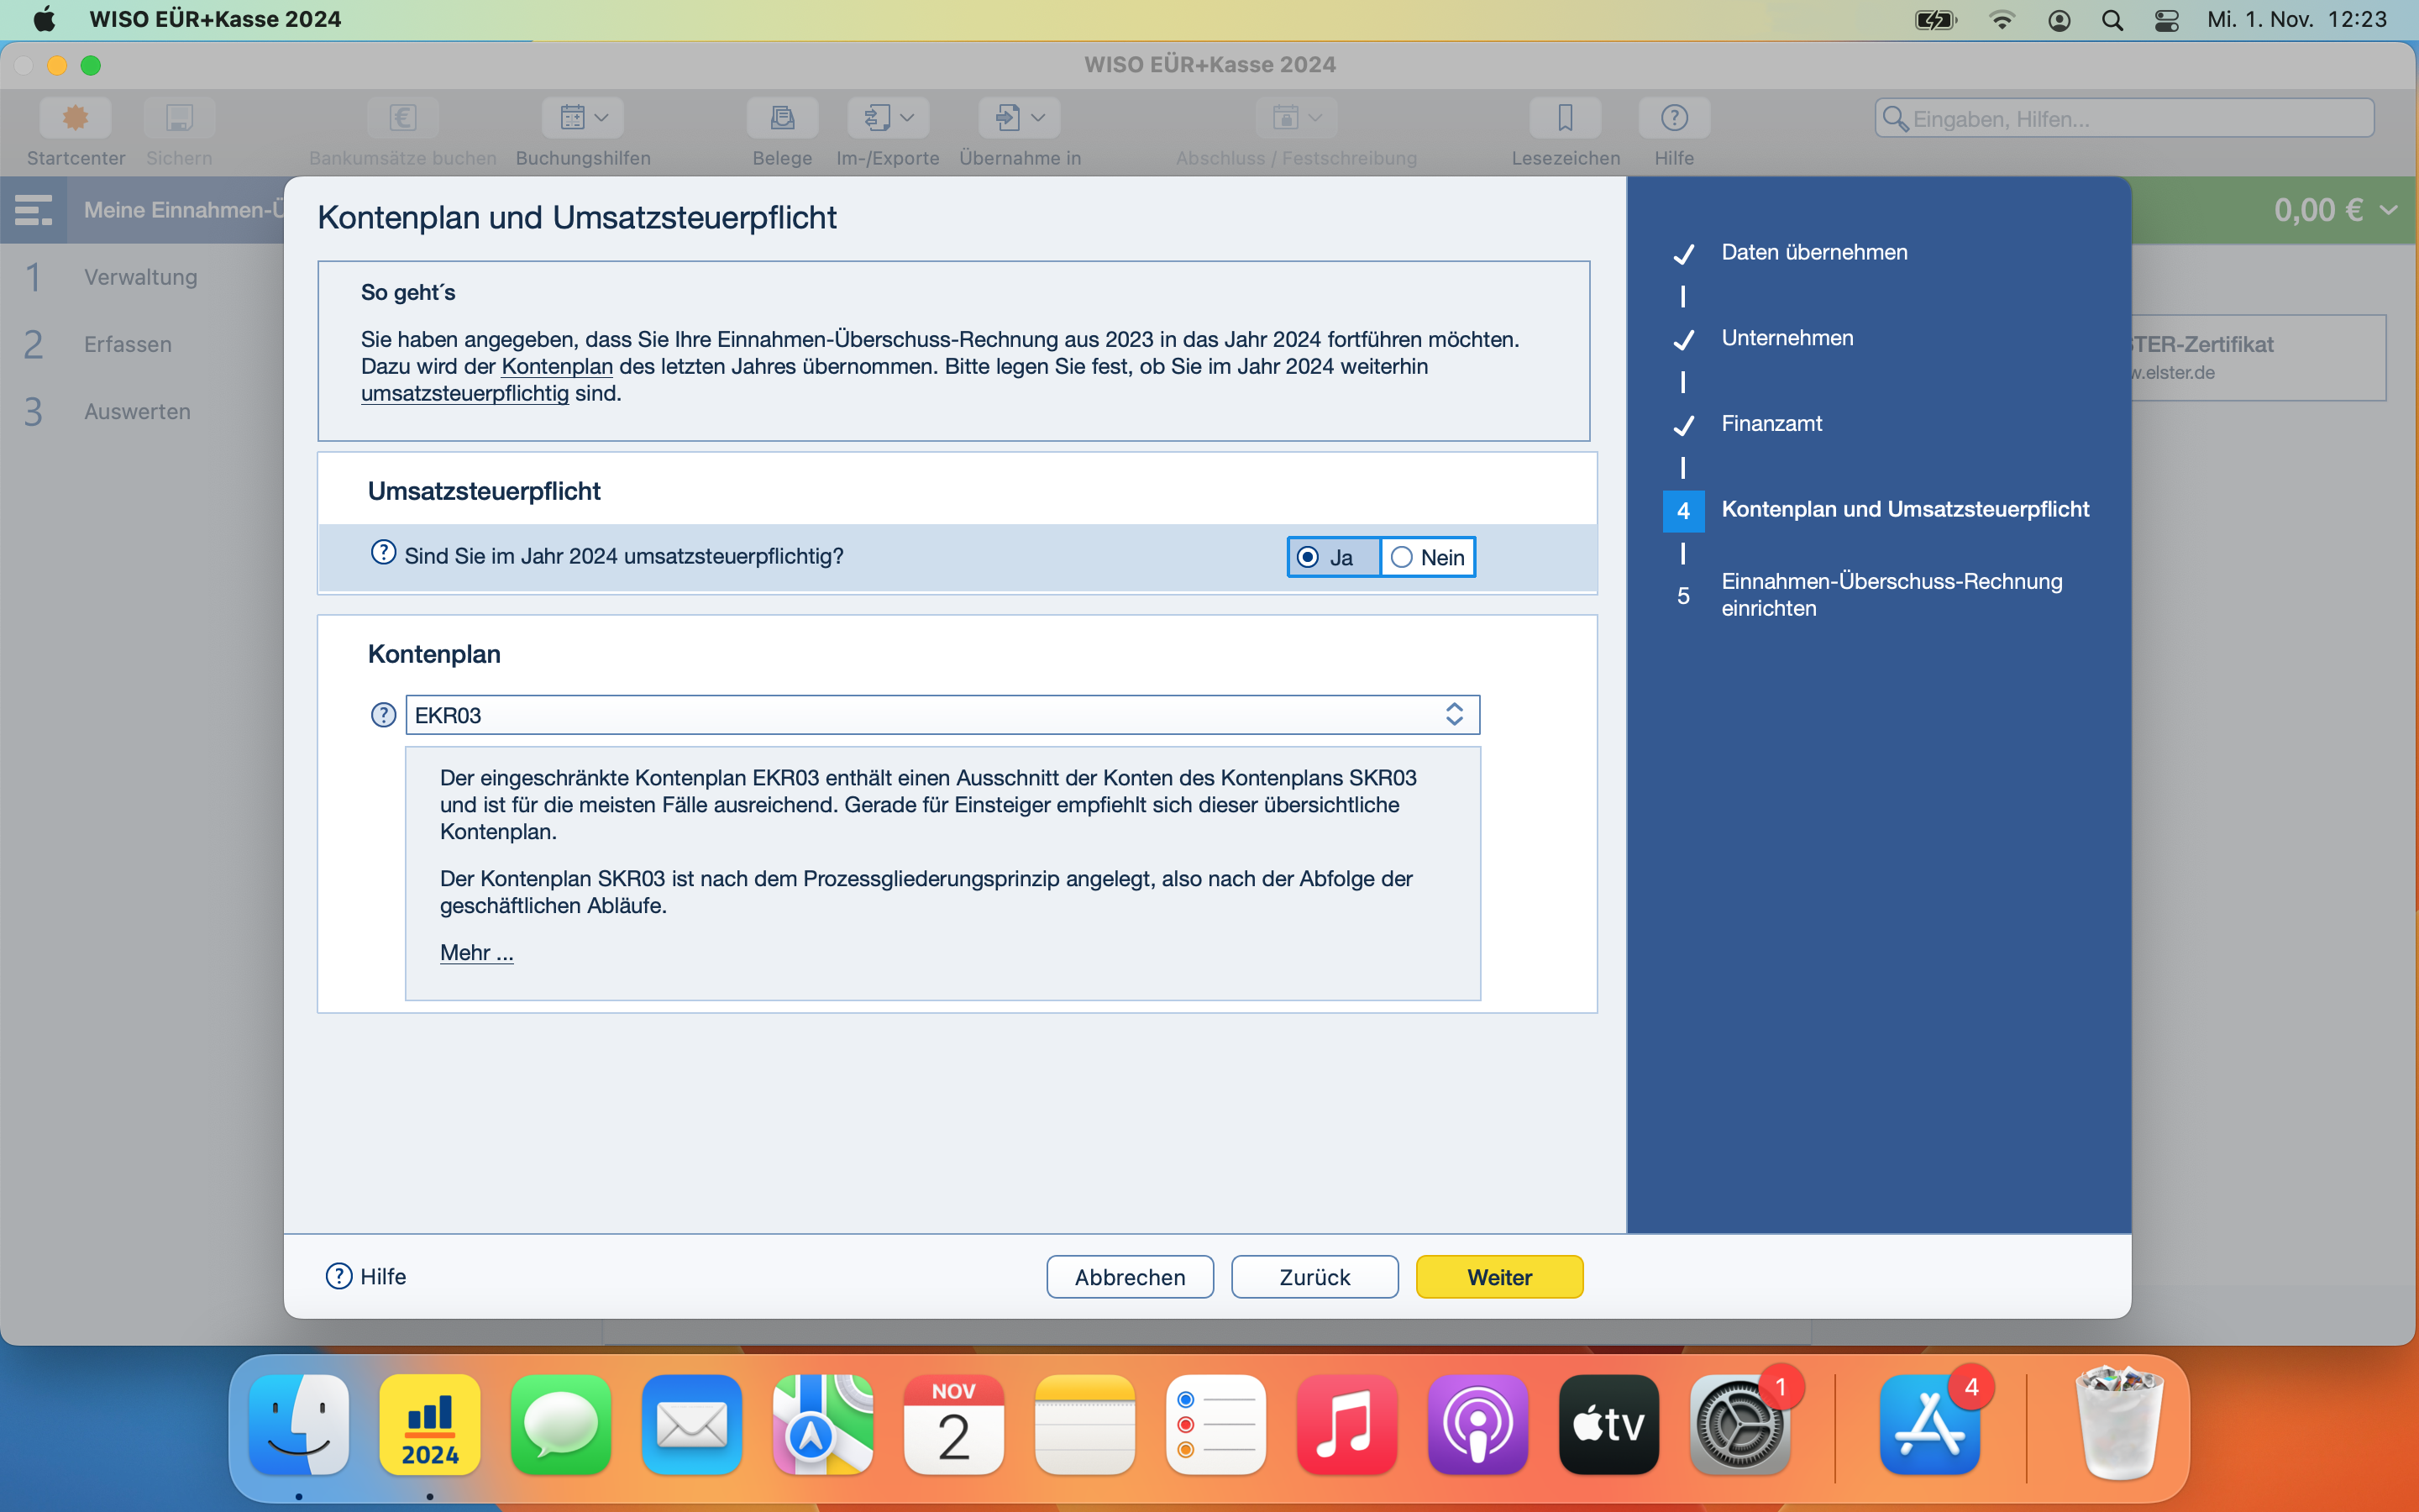This screenshot has width=2419, height=1512.
Task: Click the Abbrechen button
Action: [x=1130, y=1277]
